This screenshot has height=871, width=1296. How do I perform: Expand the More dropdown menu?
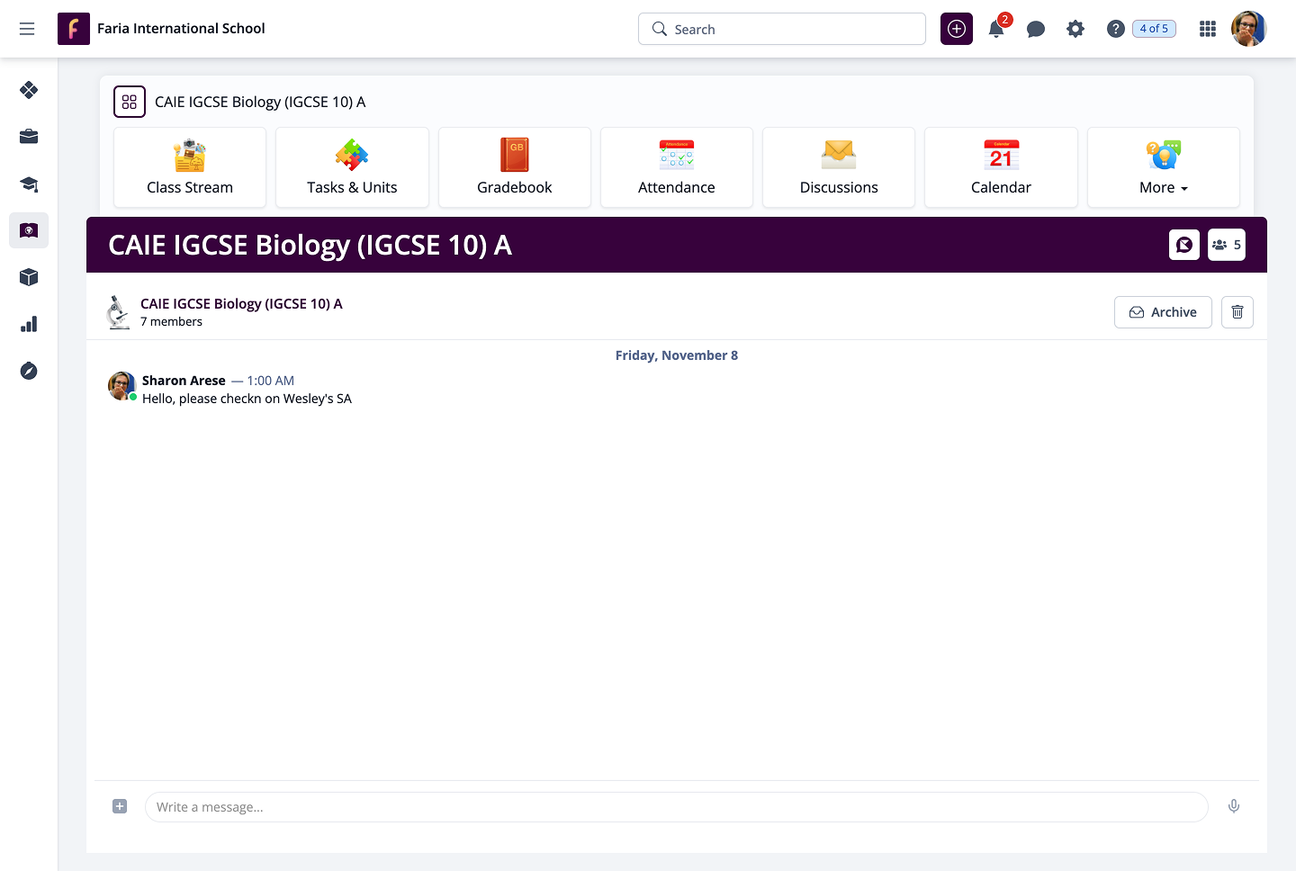click(1163, 168)
